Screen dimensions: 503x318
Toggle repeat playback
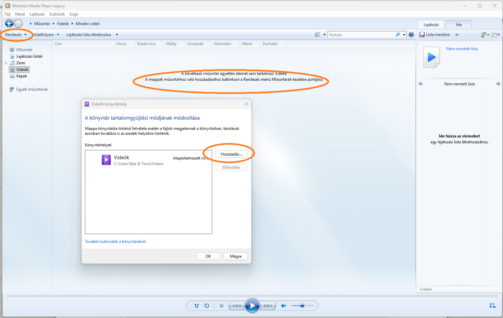[x=207, y=306]
